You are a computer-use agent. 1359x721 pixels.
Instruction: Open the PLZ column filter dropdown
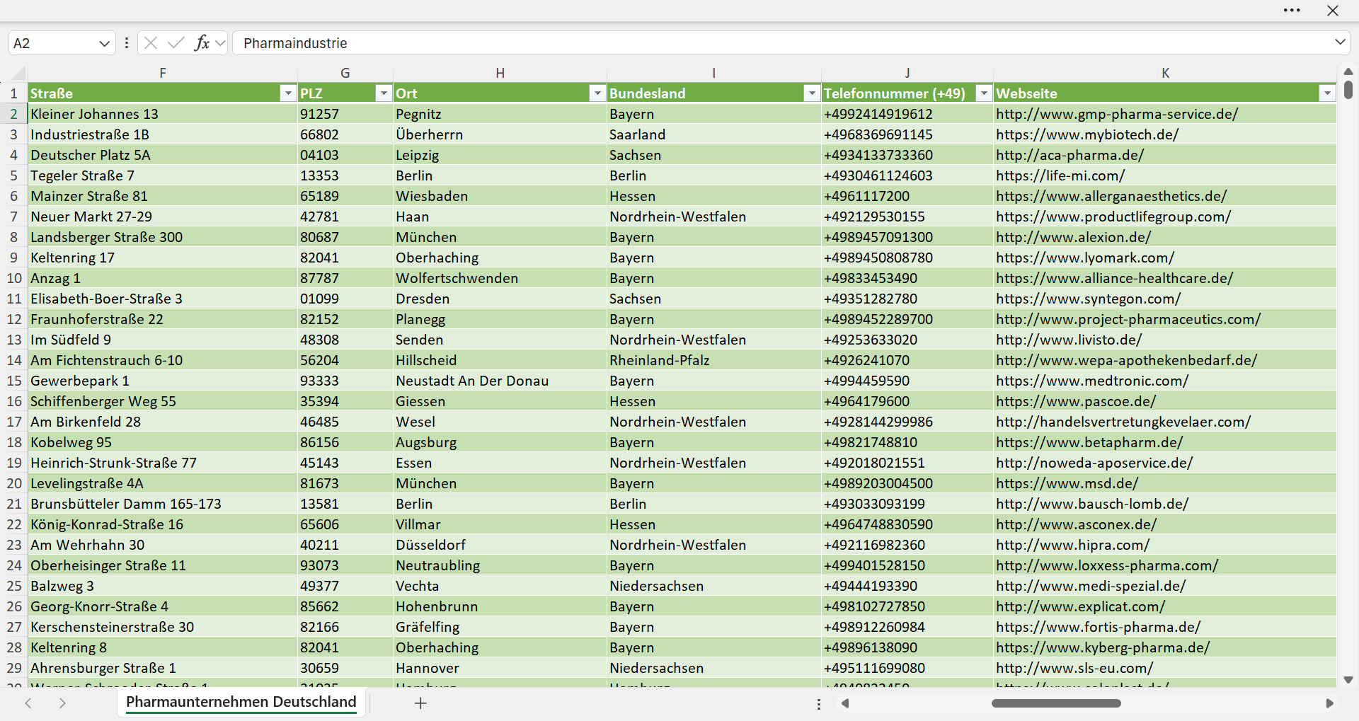(x=383, y=93)
